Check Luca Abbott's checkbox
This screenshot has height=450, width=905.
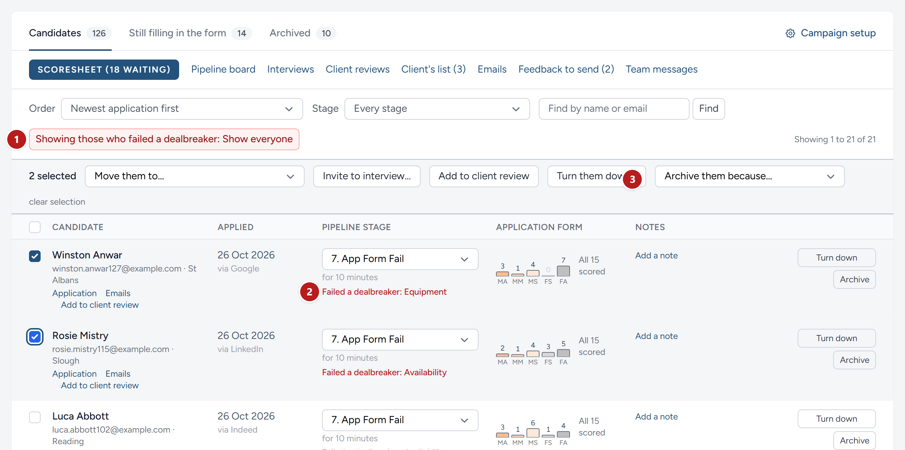pyautogui.click(x=35, y=417)
